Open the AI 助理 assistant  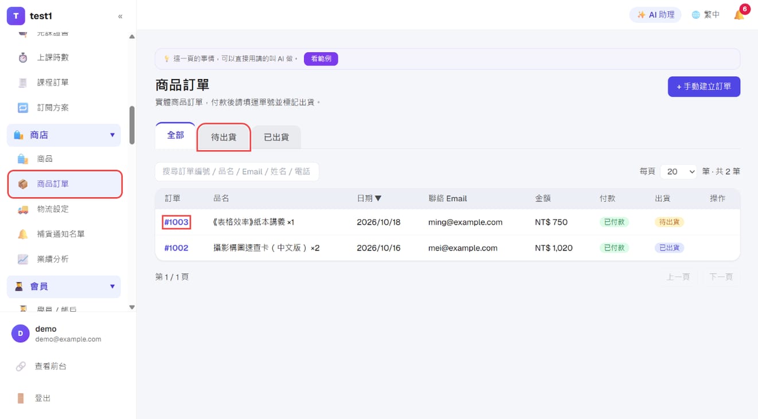click(x=655, y=15)
